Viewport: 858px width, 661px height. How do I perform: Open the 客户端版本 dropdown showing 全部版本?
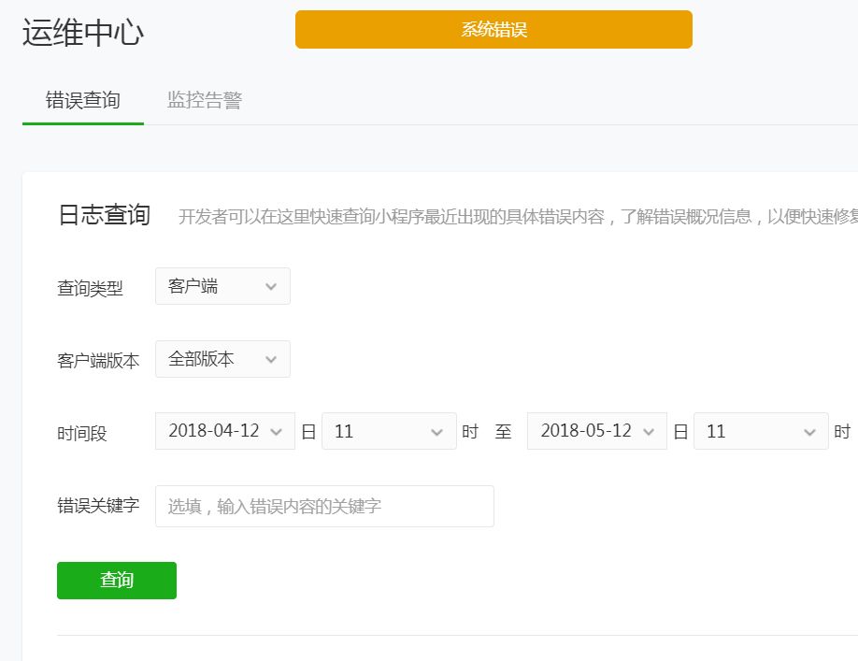click(222, 359)
